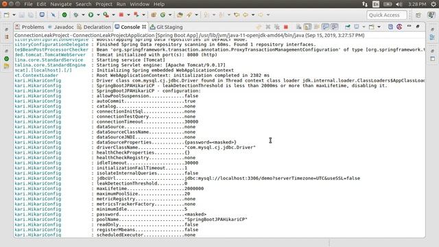Click the Debug bug icon

point(76,15)
